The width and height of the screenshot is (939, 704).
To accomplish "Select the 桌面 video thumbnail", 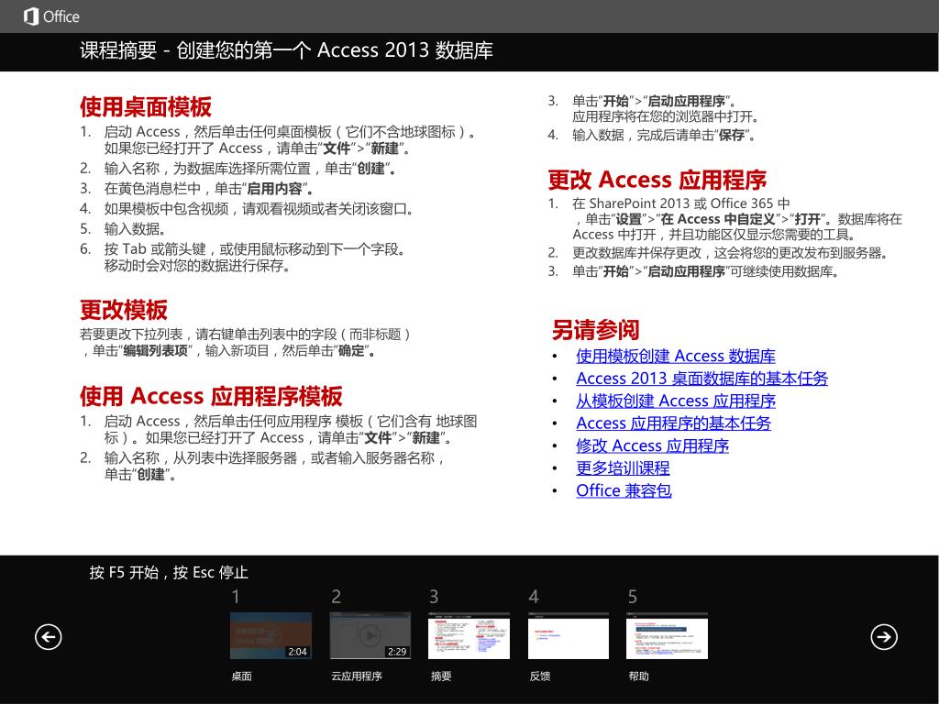I will [271, 636].
